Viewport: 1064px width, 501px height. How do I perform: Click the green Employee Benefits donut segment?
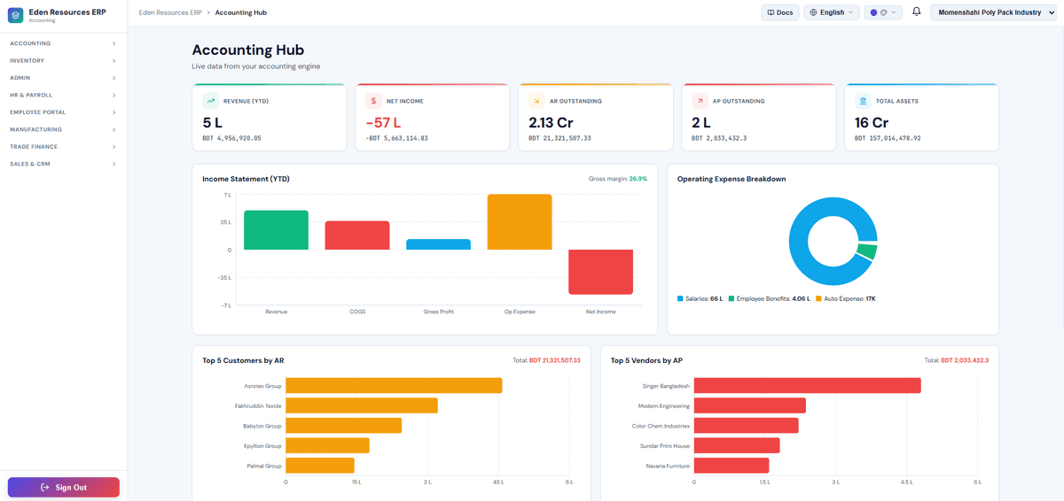pos(869,252)
